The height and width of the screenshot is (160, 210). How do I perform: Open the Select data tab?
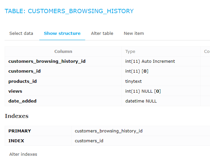tap(21, 33)
